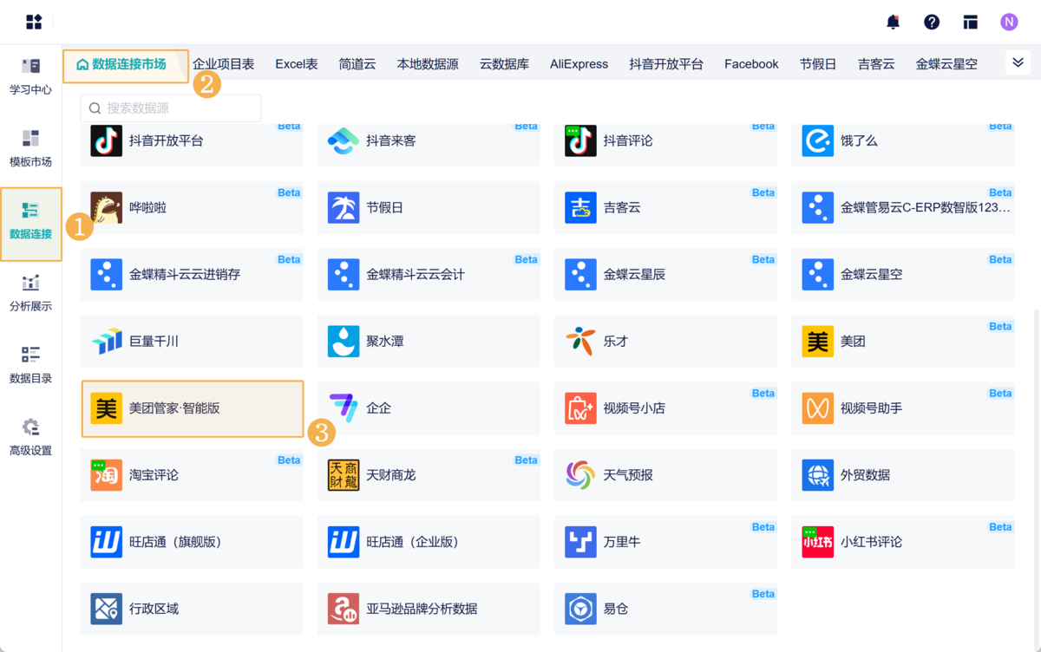Click the 易仓 icon
1041x652 pixels.
coord(580,609)
